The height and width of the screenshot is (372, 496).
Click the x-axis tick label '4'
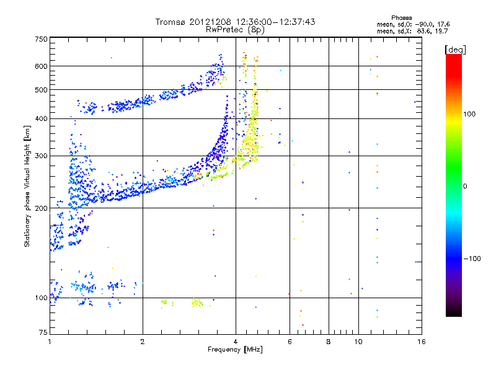point(236,342)
